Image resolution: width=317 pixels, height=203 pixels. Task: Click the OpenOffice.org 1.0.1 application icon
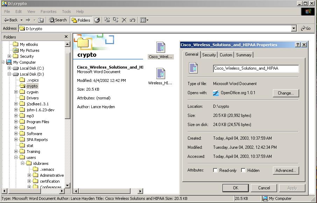click(x=216, y=93)
